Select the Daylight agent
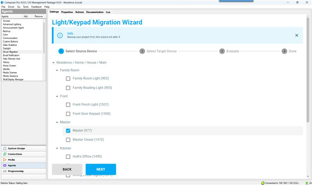The height and width of the screenshot is (185, 312). [x=7, y=48]
